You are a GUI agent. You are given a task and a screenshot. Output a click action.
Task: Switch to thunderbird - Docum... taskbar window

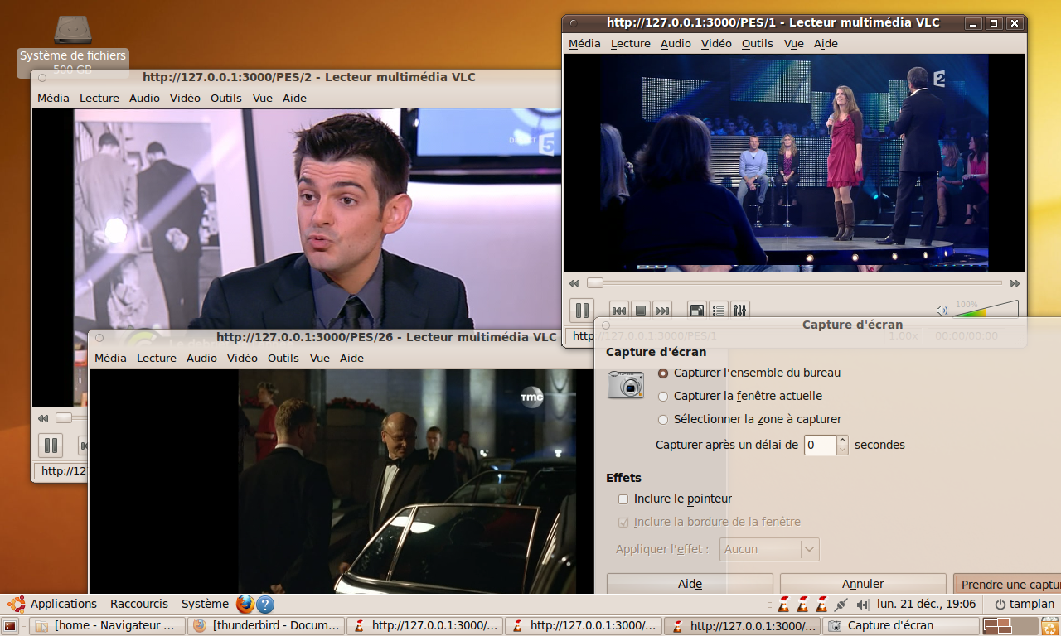[265, 626]
